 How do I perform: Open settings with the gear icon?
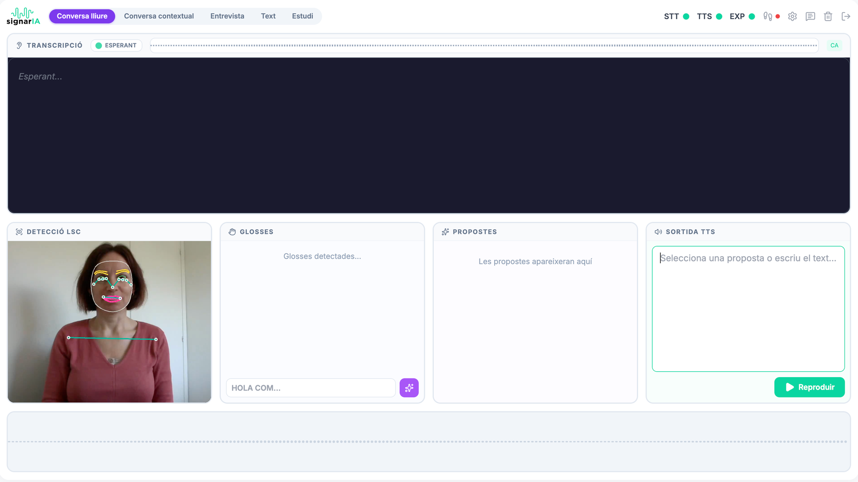coord(792,16)
